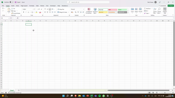Screen dimensions: 175x98
Task: Switch to the Insert tab
Action: pos(13,6)
